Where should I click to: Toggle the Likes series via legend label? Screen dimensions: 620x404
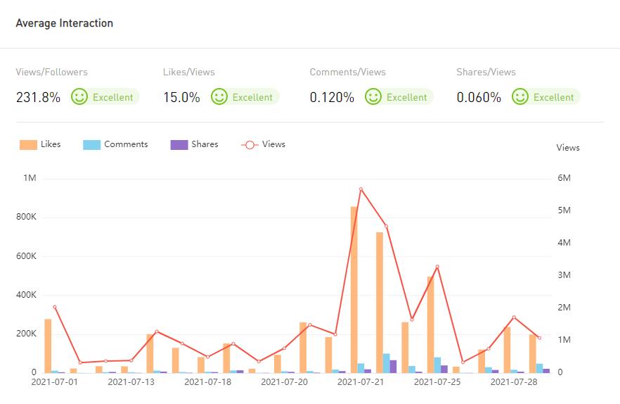coord(51,144)
